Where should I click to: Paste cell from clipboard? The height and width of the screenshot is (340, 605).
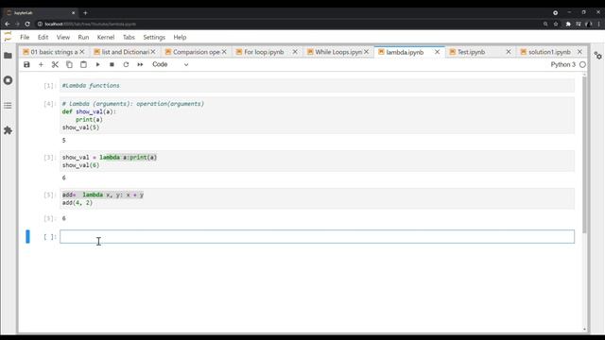coord(83,64)
